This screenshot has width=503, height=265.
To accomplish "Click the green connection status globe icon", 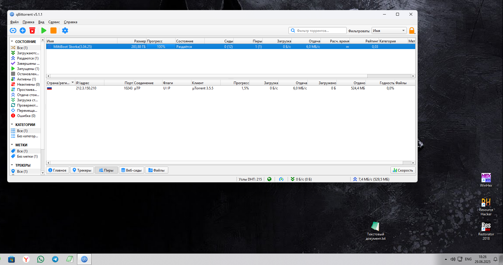I will tap(269, 179).
